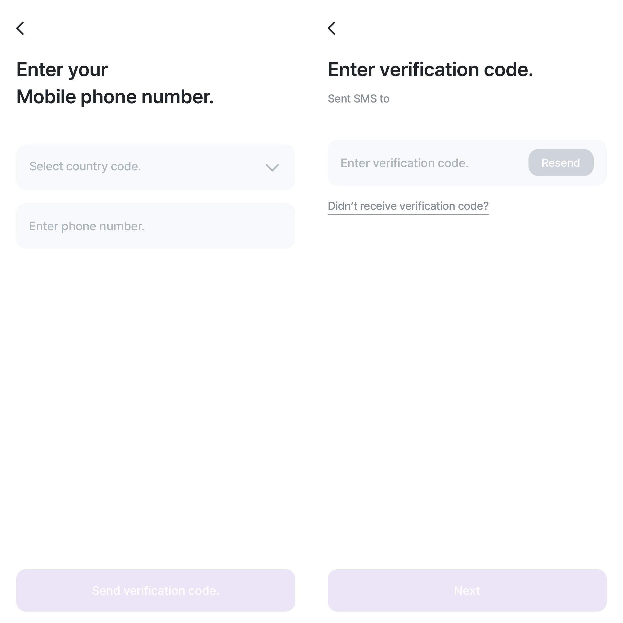Image resolution: width=623 pixels, height=623 pixels.
Task: Go back from the mobile phone number screen
Action: click(20, 28)
